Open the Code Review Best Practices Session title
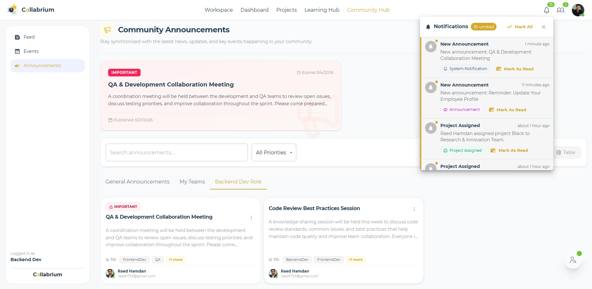The image size is (592, 289). 314,208
